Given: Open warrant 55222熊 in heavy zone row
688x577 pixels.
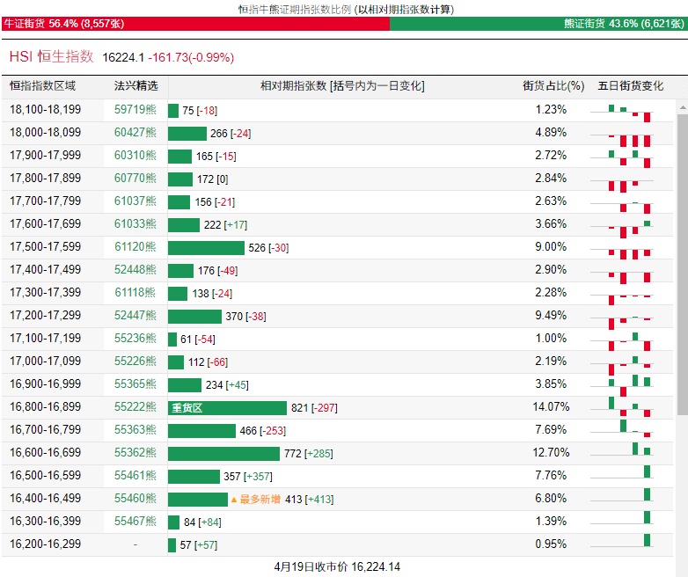Looking at the screenshot, I should pyautogui.click(x=135, y=406).
